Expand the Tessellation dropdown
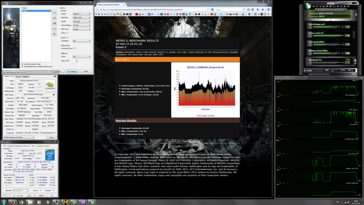Image resolution: width=364 pixels, height=205 pixels. 81,41
